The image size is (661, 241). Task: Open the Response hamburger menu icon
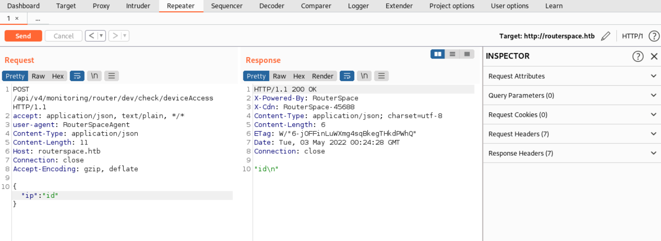pyautogui.click(x=381, y=76)
